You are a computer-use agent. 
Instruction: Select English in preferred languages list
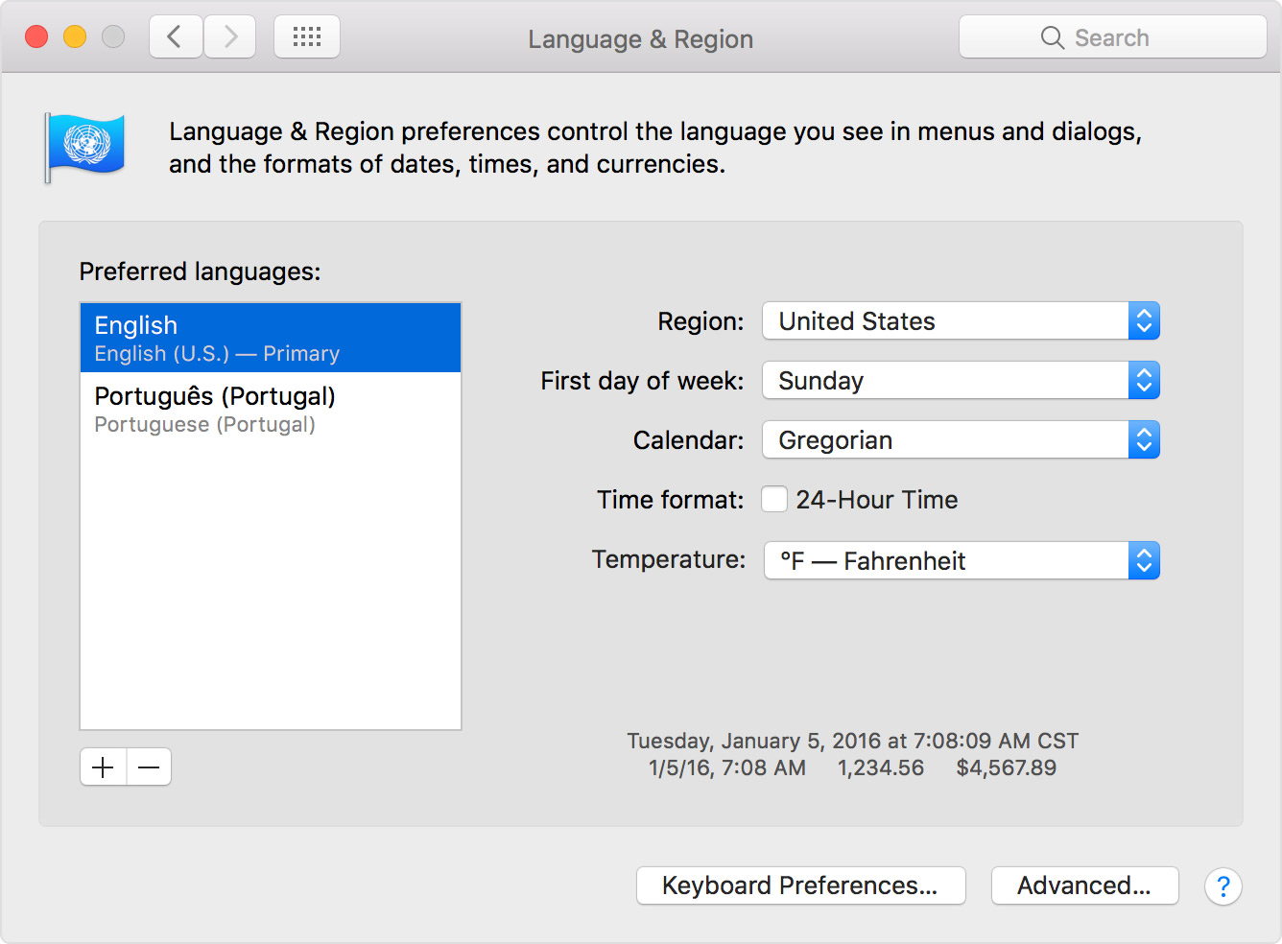(271, 338)
